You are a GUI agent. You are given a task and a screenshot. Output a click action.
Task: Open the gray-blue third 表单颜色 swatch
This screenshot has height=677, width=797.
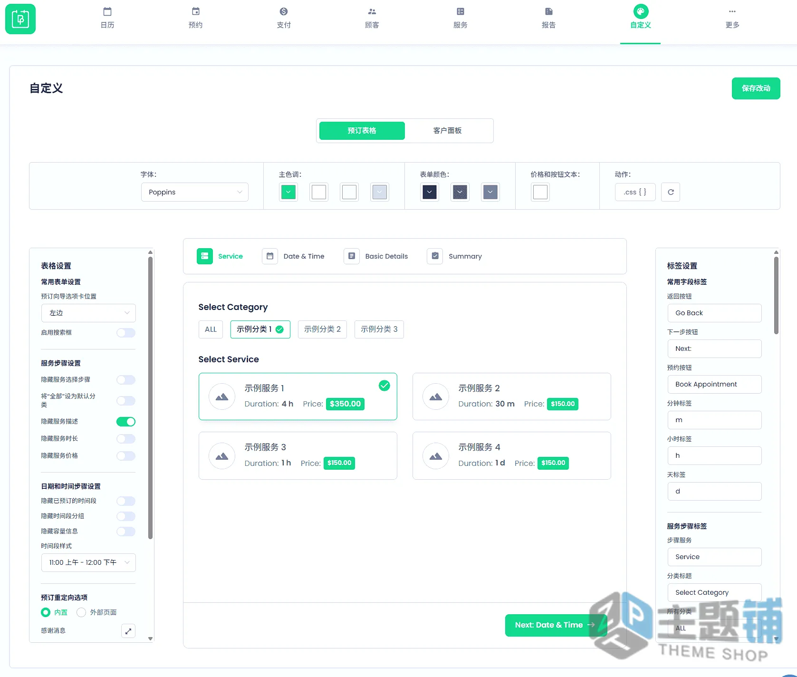pos(490,192)
